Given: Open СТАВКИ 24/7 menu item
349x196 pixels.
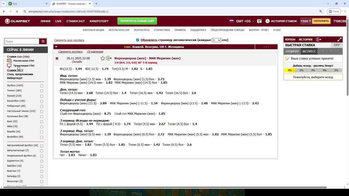Looking at the screenshot, I should [76, 21].
